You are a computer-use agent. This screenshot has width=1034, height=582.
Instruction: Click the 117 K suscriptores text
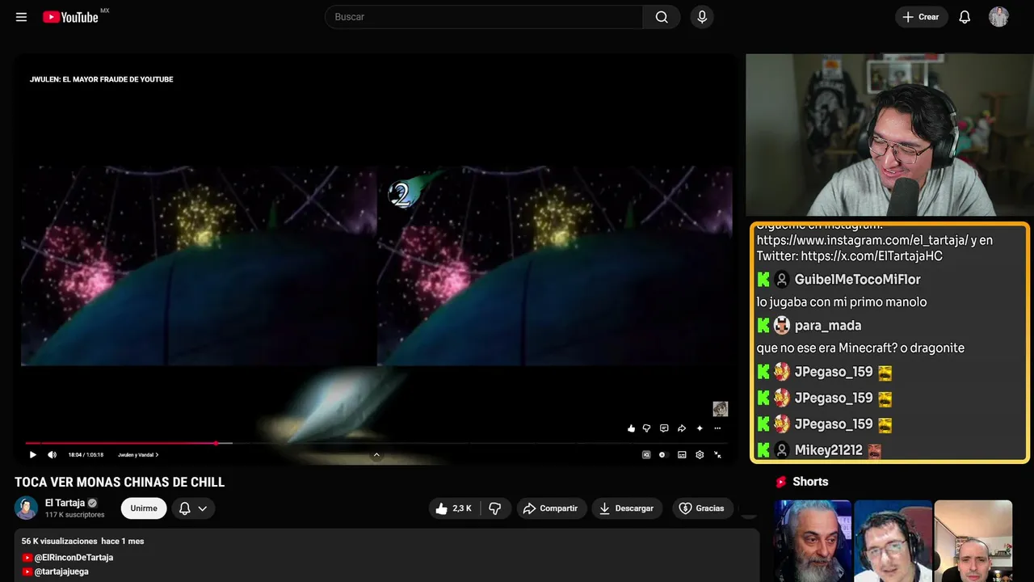[75, 515]
